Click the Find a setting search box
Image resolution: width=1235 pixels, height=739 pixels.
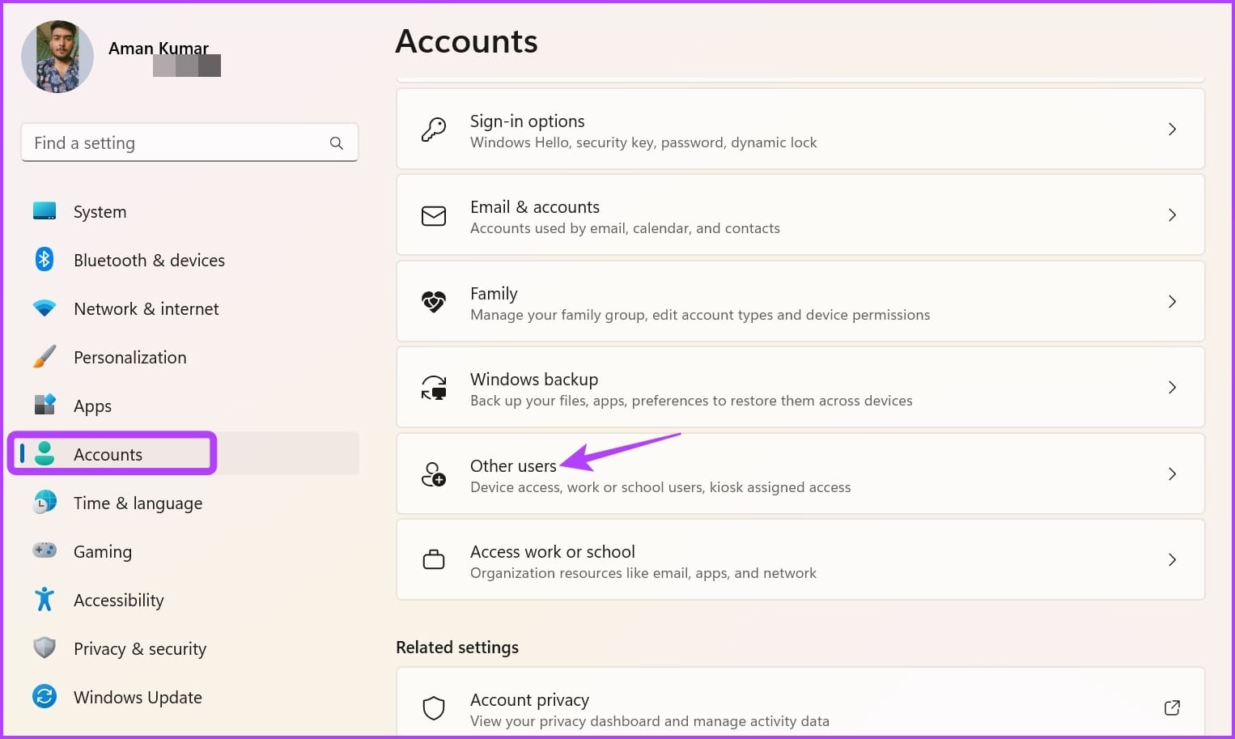pos(189,142)
